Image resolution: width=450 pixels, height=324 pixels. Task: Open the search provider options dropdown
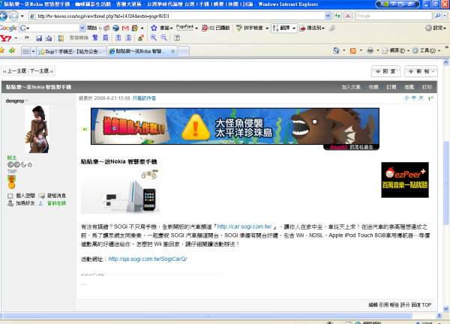click(445, 16)
